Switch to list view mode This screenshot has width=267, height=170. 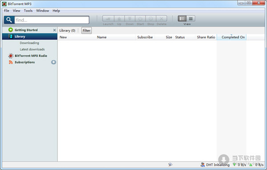[x=182, y=19]
